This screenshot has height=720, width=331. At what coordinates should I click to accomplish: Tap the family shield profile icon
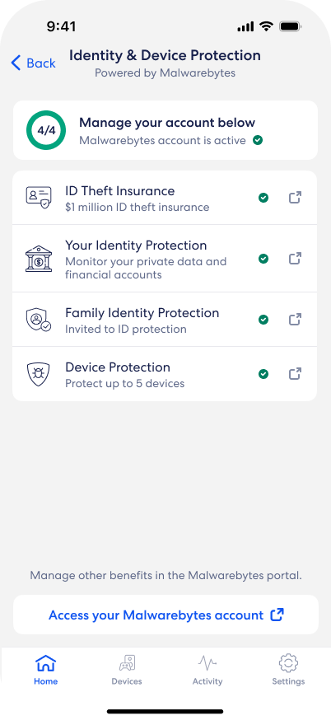click(39, 320)
